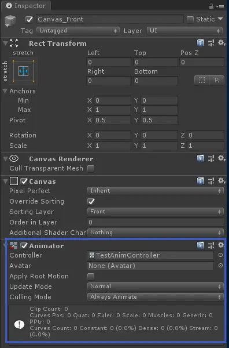Enable the Cull Transparent Mesh checkbox
229x348 pixels.
pos(91,169)
